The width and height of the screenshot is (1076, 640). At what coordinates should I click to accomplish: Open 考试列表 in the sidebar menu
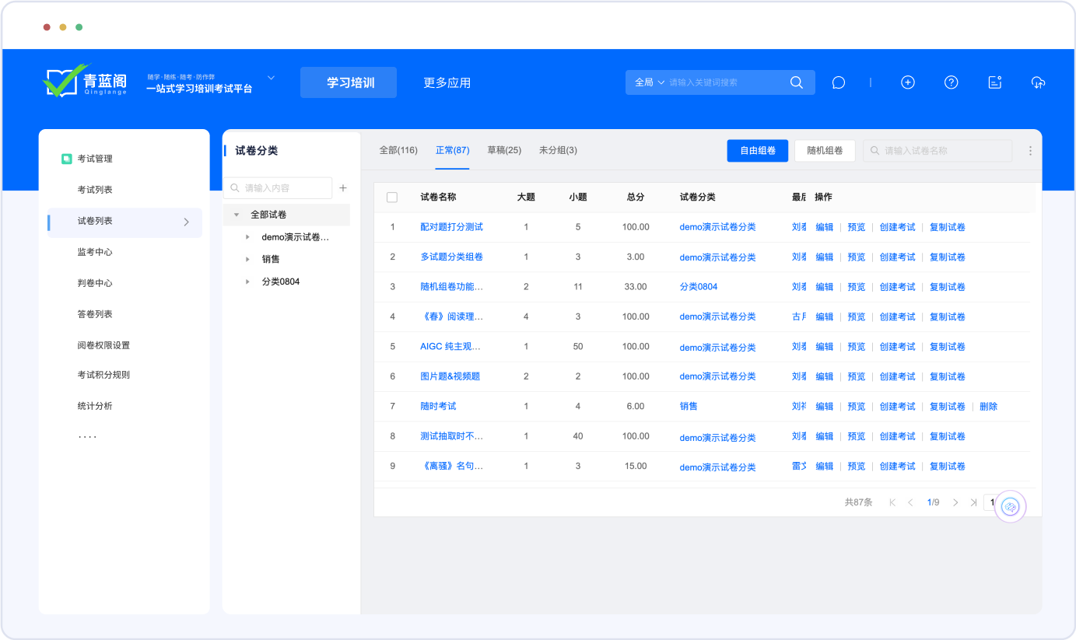(95, 190)
